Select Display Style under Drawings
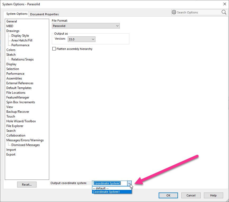Screen dimensions: 229x202 click(x=20, y=36)
